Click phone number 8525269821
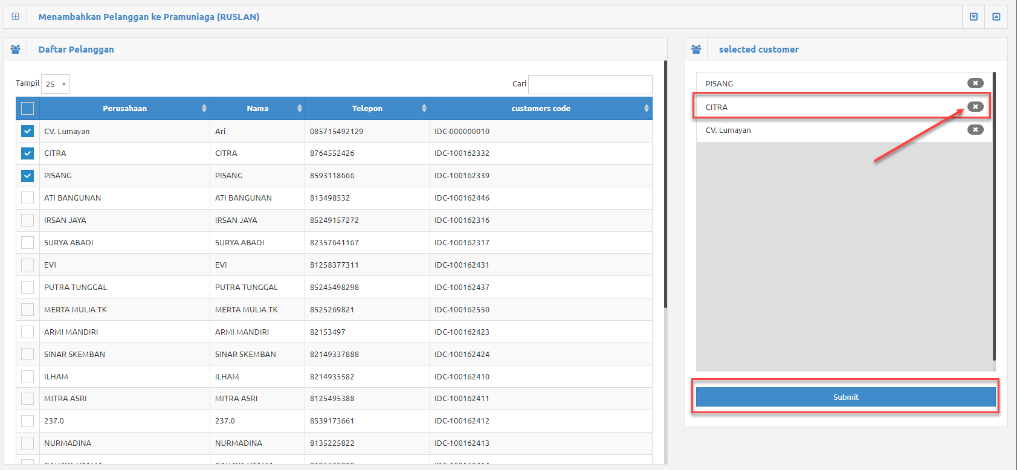1017x470 pixels. click(x=332, y=310)
